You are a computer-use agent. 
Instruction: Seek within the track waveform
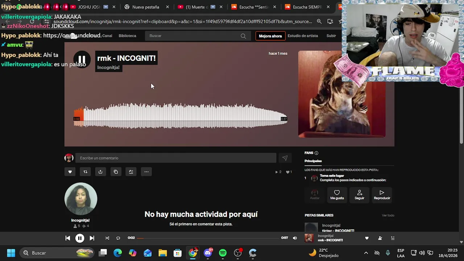181,116
